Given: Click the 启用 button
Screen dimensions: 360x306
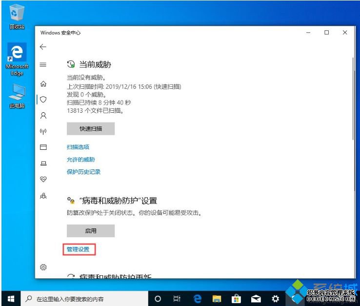Looking at the screenshot, I should click(x=91, y=231).
